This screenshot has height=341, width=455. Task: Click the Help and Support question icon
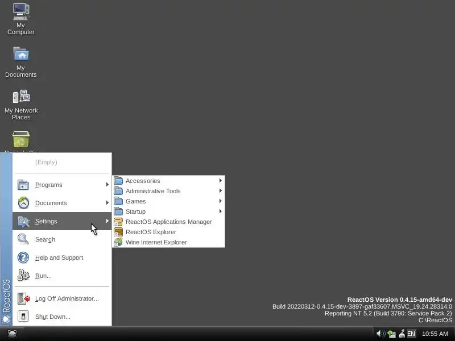pyautogui.click(x=23, y=257)
